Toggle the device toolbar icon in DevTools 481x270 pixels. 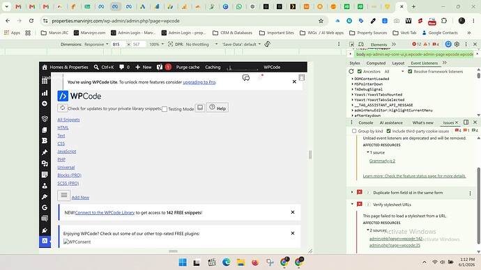(x=361, y=45)
